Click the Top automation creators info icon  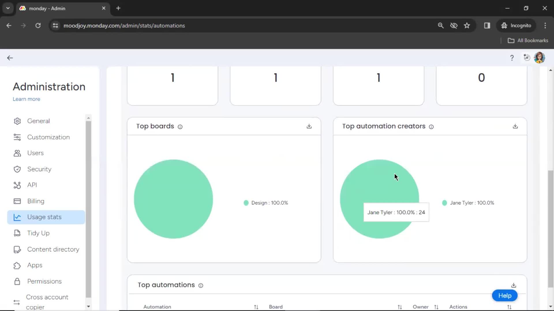tap(431, 126)
